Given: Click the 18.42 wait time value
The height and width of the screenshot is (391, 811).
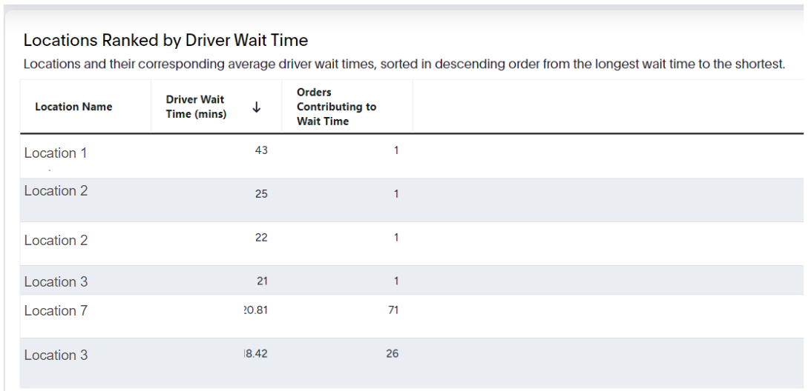Looking at the screenshot, I should pos(255,354).
